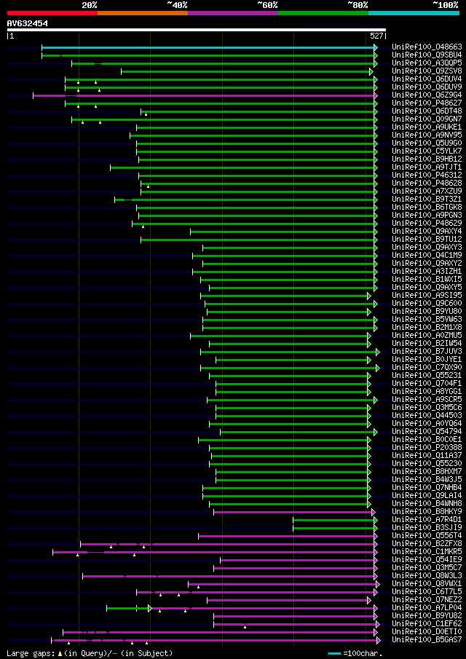Viewport: 466px width, 659px height.
Task: Open the UniRef100_Q9SBU4 hit label
Action: tap(427, 55)
